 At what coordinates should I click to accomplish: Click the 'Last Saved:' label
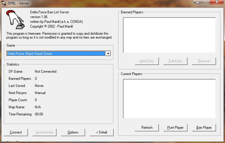coord(17,86)
